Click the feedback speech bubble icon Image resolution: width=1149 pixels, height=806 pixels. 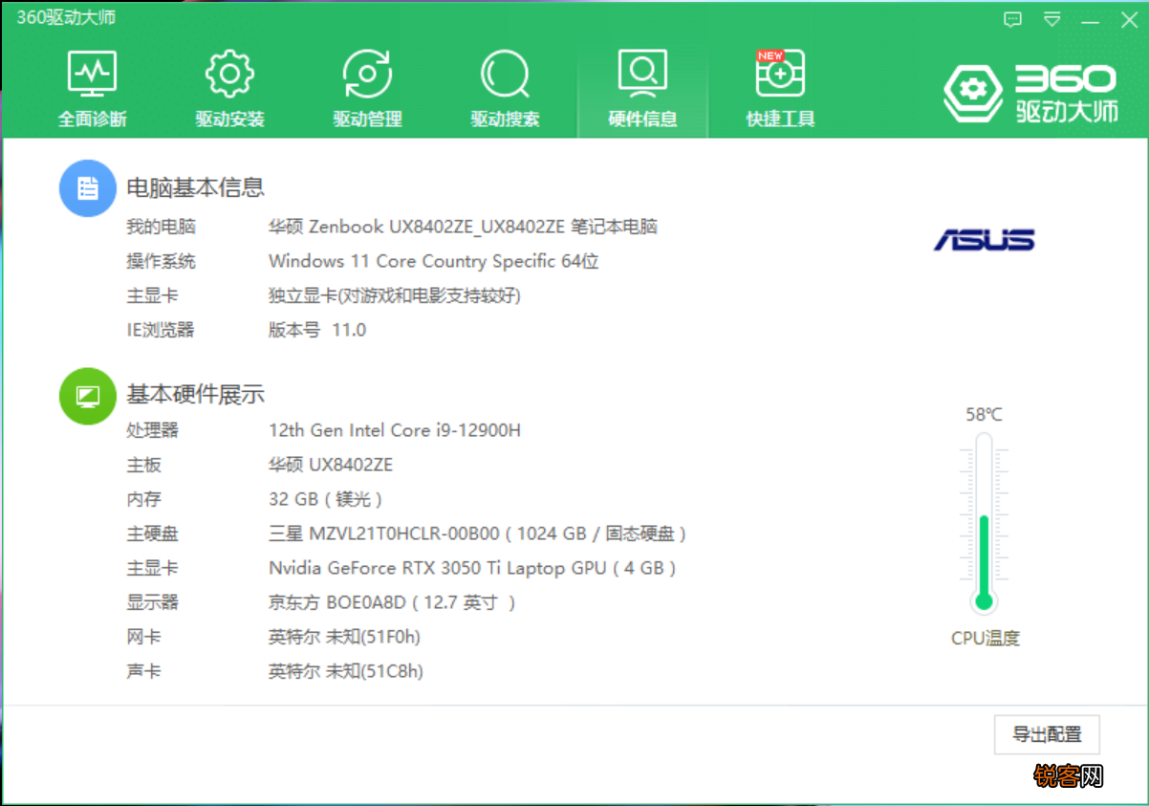pyautogui.click(x=1013, y=19)
